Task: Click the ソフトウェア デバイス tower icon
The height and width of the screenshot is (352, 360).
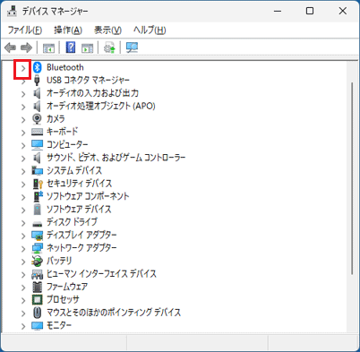Action: (37, 210)
